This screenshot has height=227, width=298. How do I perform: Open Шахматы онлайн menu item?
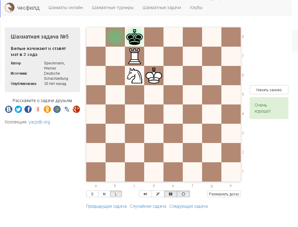point(65,8)
